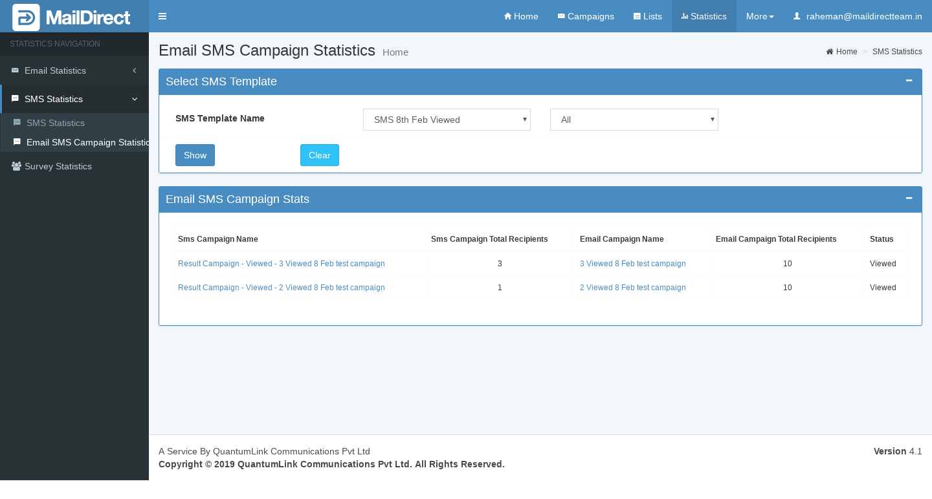This screenshot has height=499, width=932.
Task: Collapse Select SMS Template panel
Action: click(x=909, y=81)
